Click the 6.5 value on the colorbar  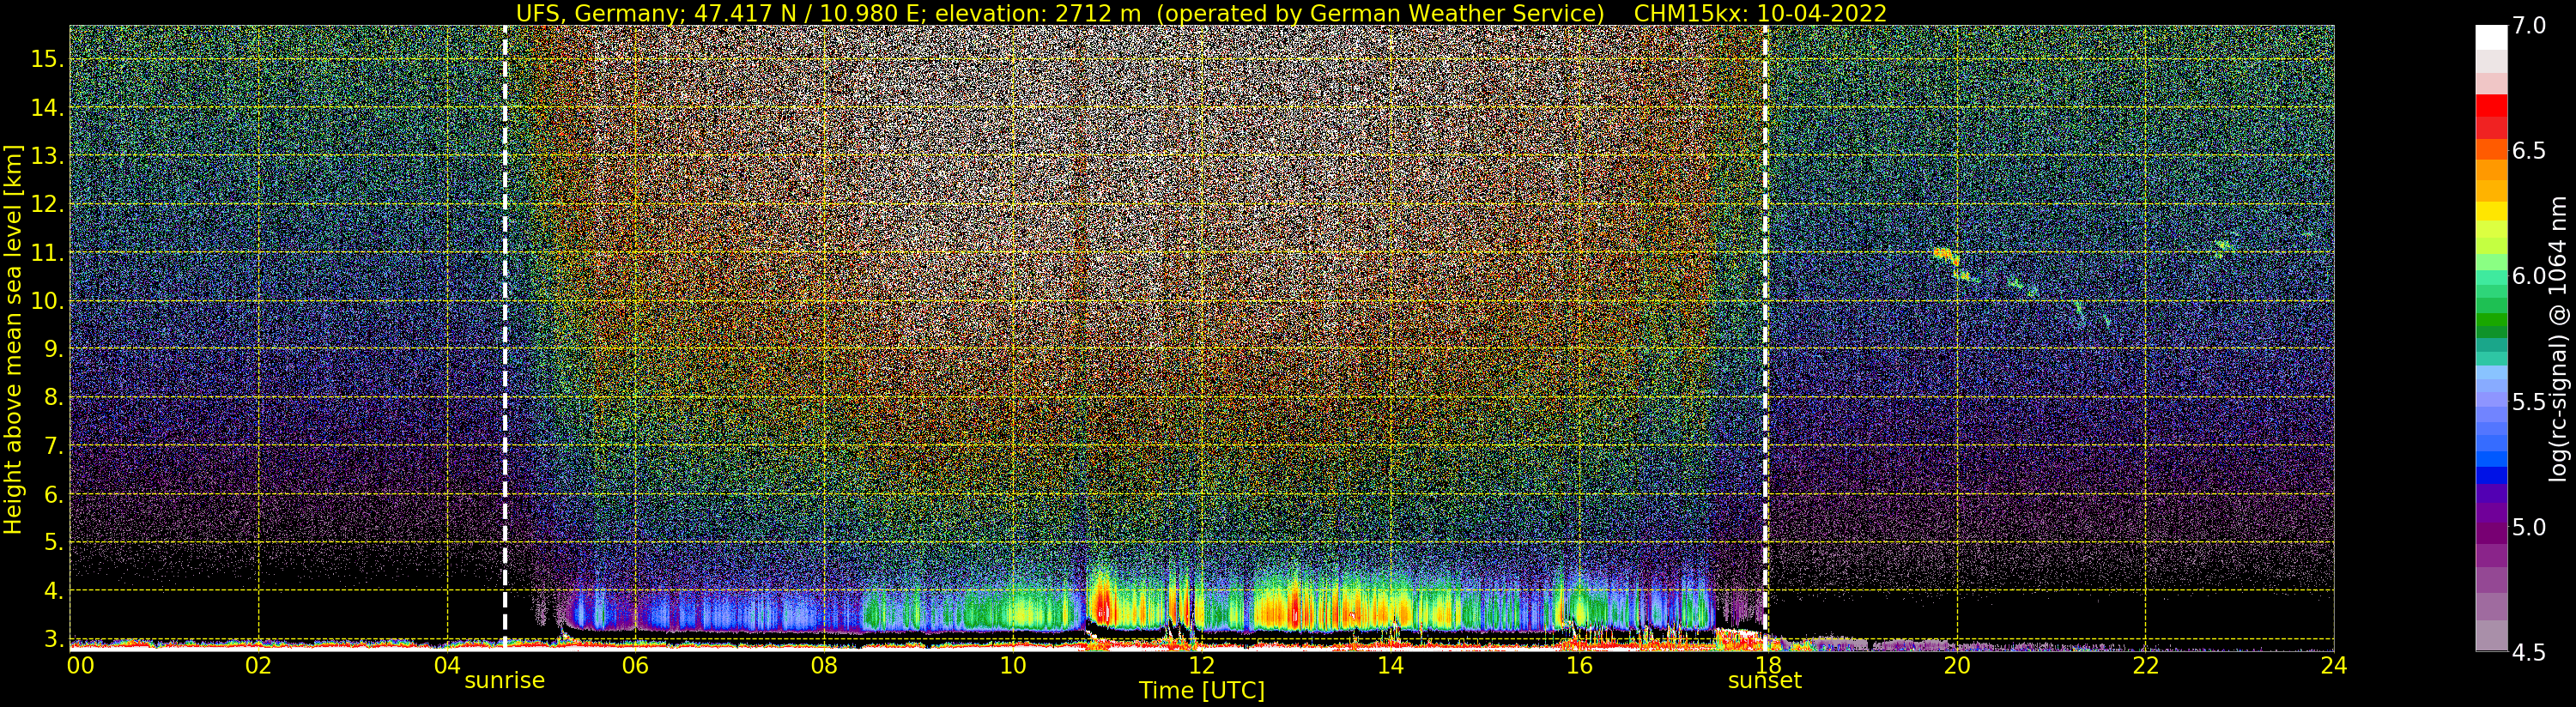coord(2529,151)
